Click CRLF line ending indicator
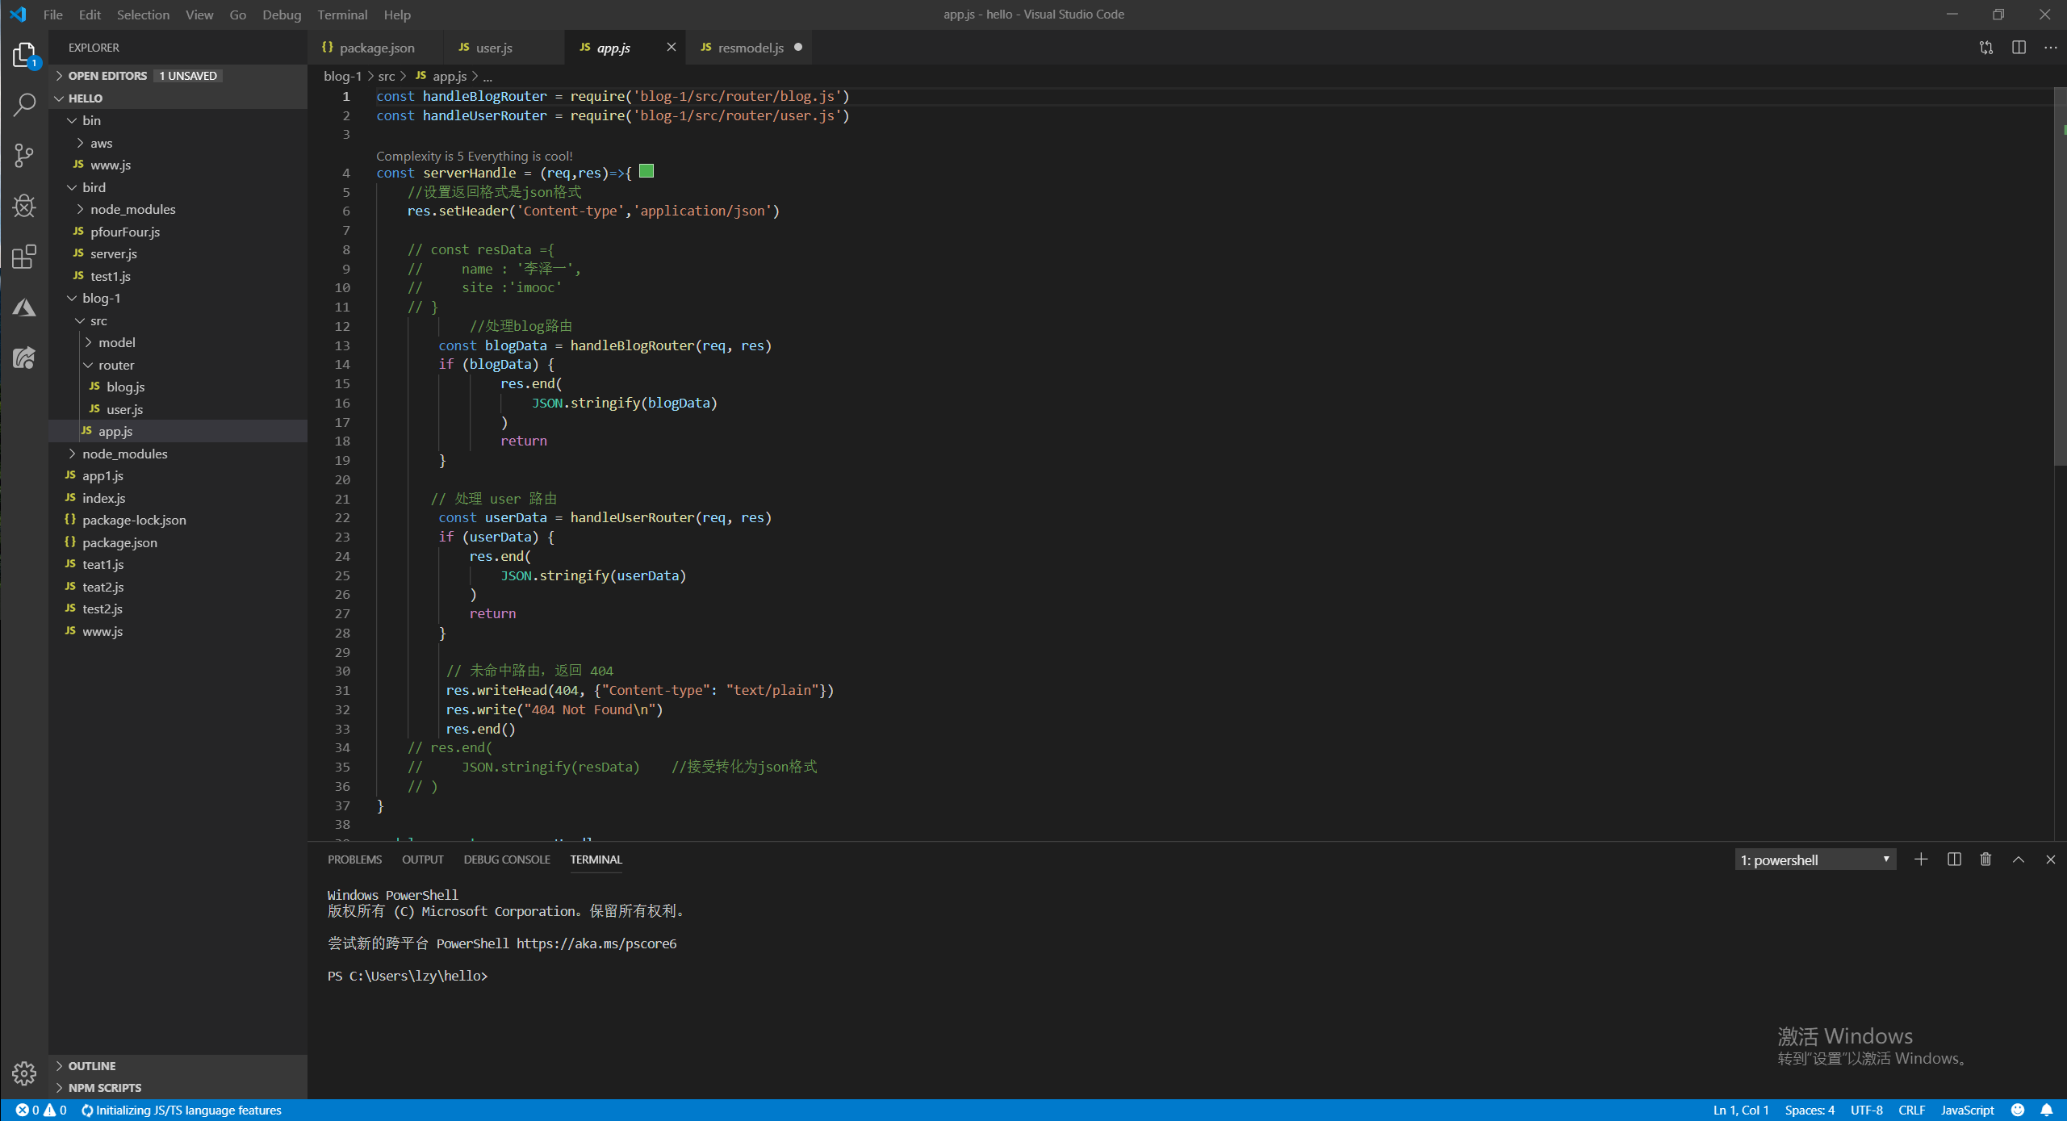 (1911, 1110)
